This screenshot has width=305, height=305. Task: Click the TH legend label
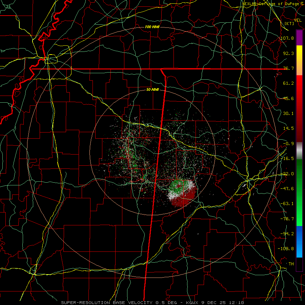click(291, 264)
